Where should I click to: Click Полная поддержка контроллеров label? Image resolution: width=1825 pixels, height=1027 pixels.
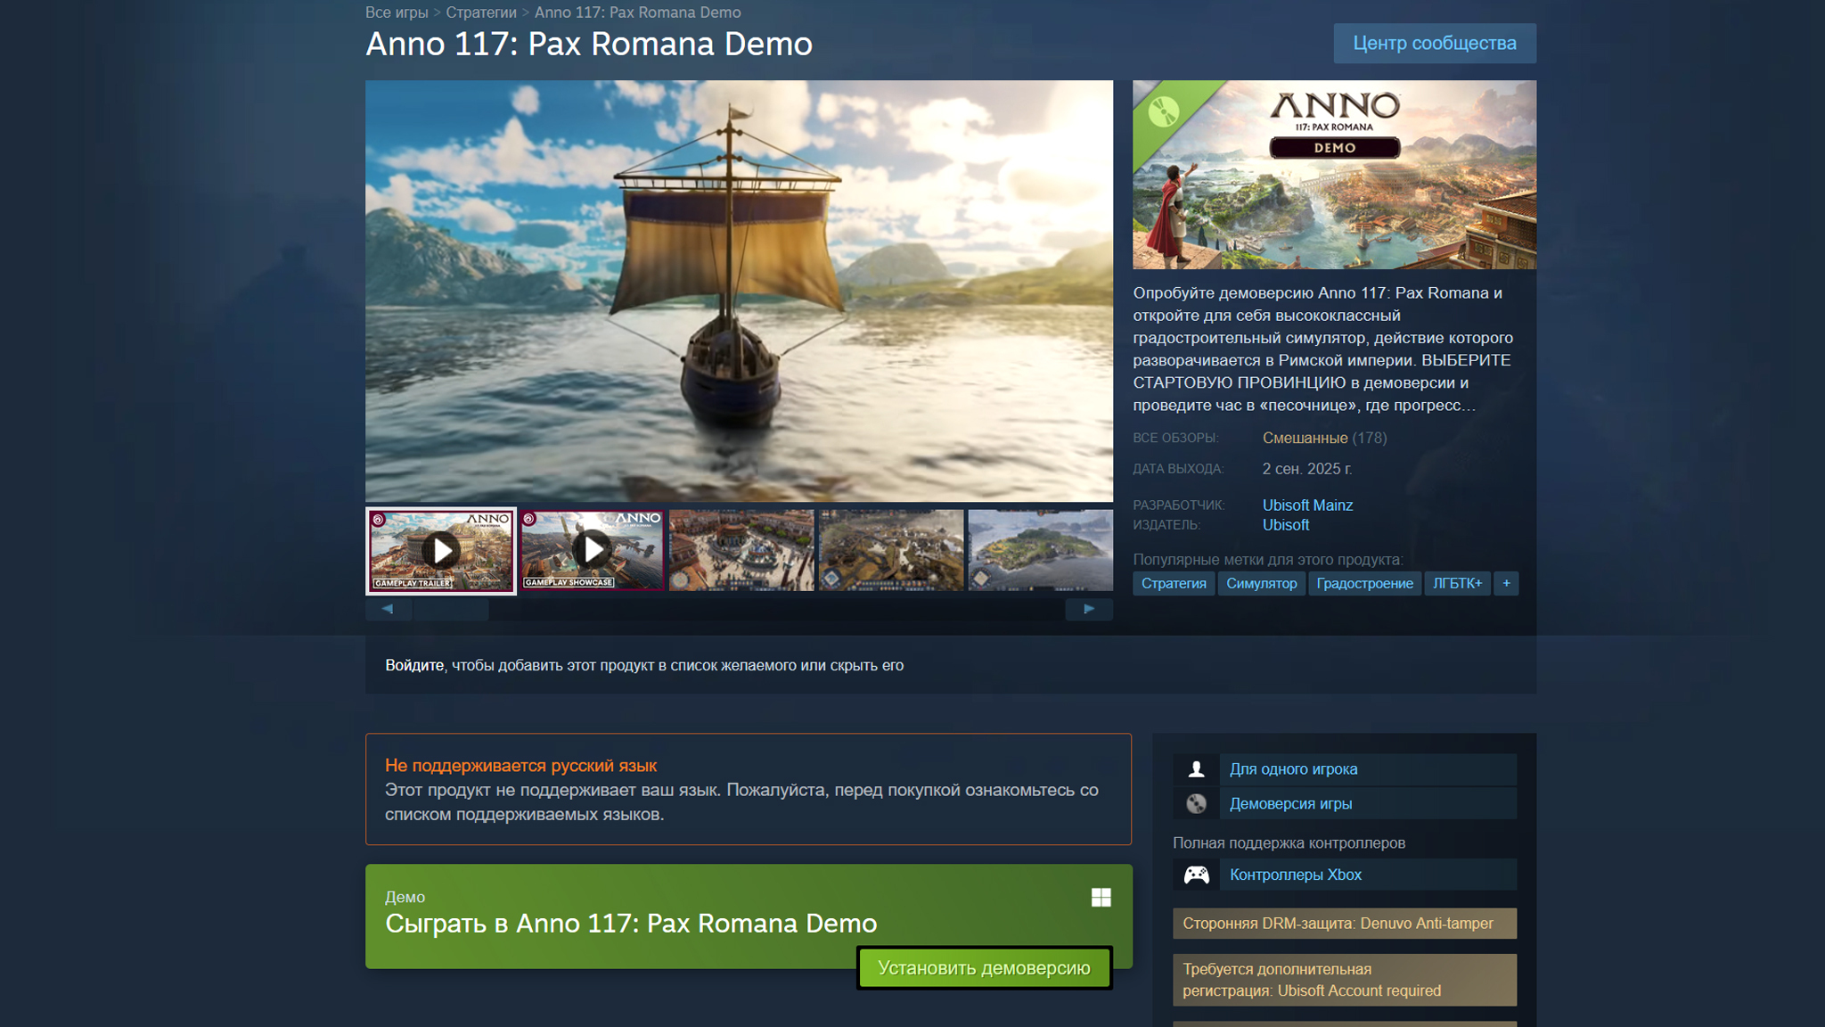(x=1289, y=842)
